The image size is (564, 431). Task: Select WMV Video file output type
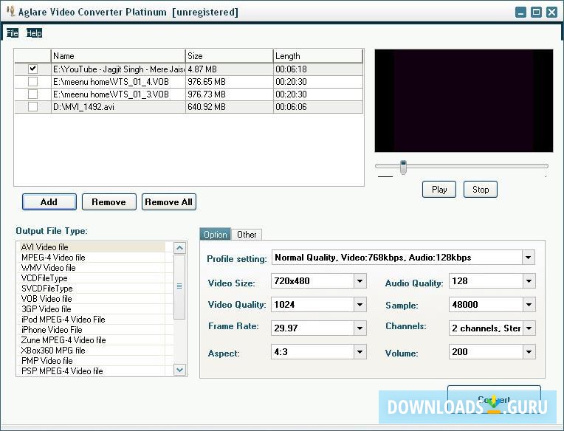coord(93,268)
